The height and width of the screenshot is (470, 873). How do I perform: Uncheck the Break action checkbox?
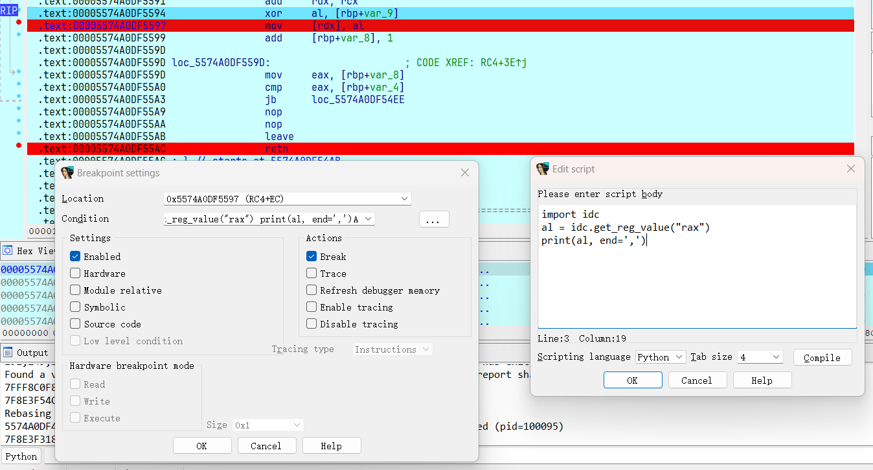click(312, 257)
